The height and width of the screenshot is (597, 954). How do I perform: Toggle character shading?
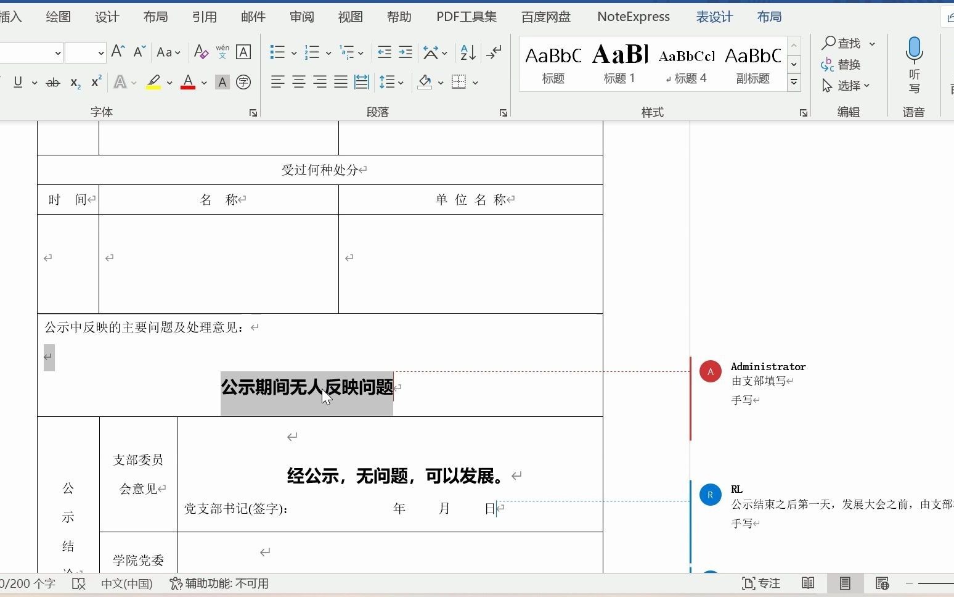[x=222, y=82]
